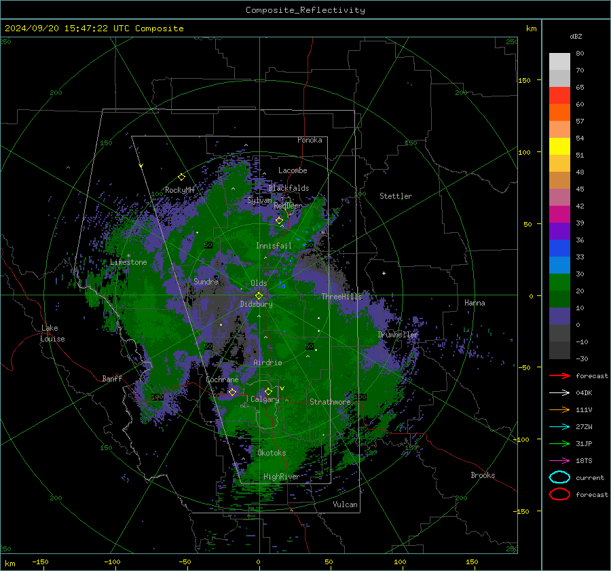
Task: Click the purple swatch between 39 and 36
Action: click(559, 231)
